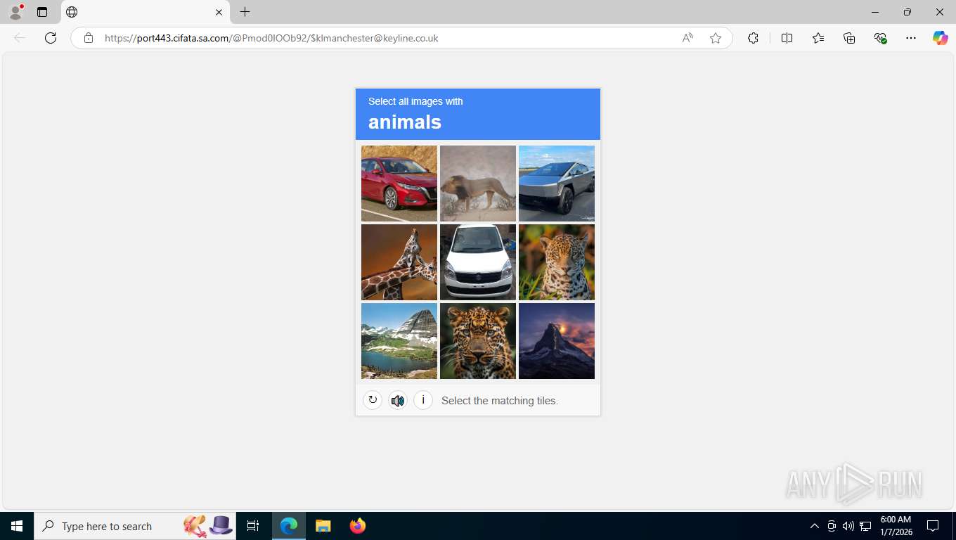Viewport: 956px width, 540px height.
Task: Select the white Suzuki van tile
Action: [x=478, y=262]
